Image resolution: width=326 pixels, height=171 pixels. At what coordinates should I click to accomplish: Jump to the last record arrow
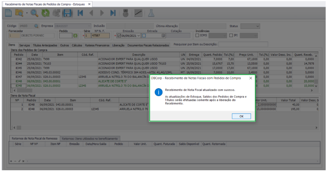click(113, 13)
